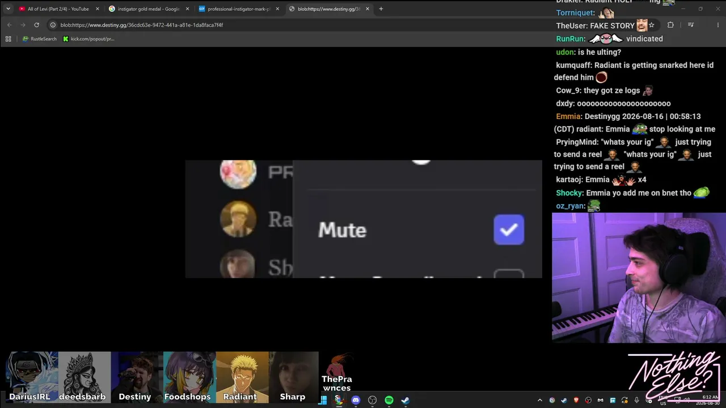This screenshot has height=408, width=726.
Task: Open OBS Studio from the taskbar
Action: [x=372, y=400]
